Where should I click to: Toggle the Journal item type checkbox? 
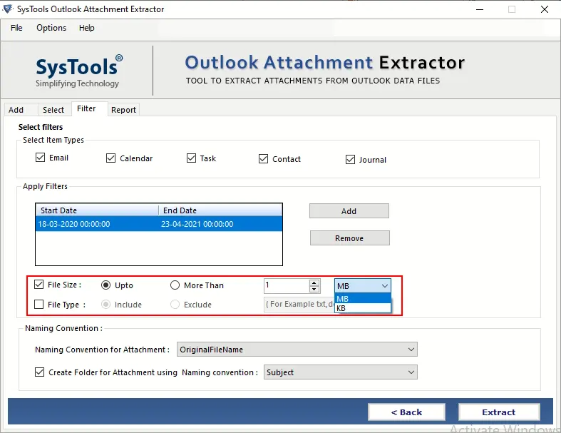click(350, 159)
